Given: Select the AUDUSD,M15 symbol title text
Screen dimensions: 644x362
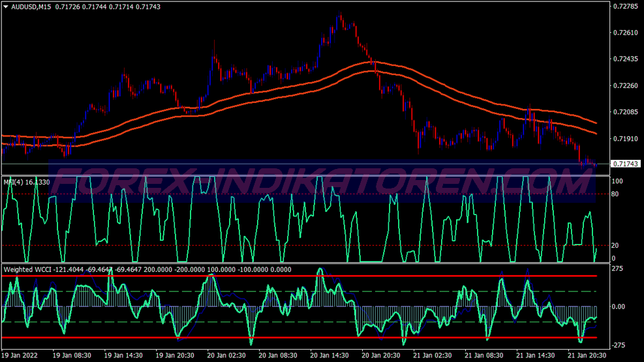Looking at the screenshot, I should click(x=31, y=7).
